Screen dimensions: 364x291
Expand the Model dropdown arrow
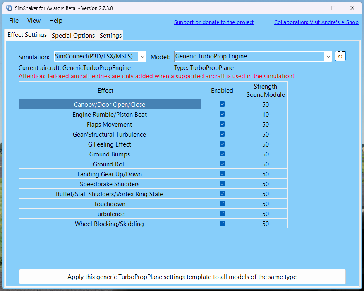tap(328, 56)
